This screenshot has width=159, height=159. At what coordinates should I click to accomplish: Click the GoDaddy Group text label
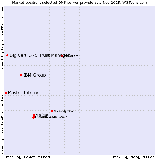[65, 111]
